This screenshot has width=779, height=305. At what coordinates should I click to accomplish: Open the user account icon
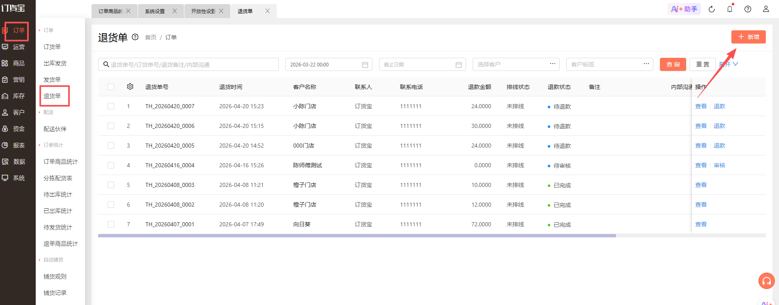pos(766,9)
